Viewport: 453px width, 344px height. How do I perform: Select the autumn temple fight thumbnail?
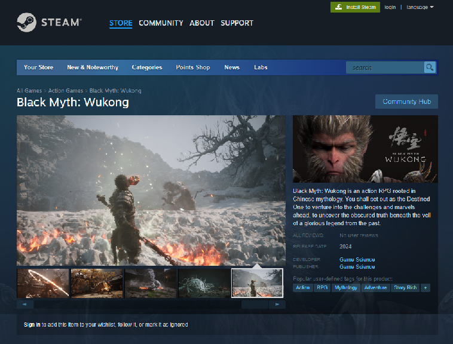pyautogui.click(x=97, y=284)
